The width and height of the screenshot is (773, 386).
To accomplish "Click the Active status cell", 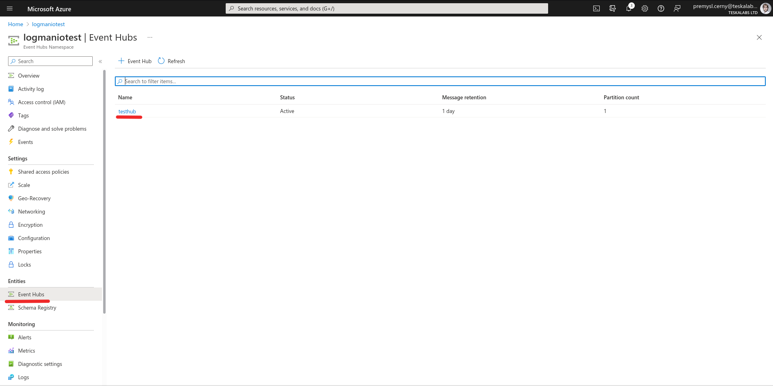I will coord(287,111).
